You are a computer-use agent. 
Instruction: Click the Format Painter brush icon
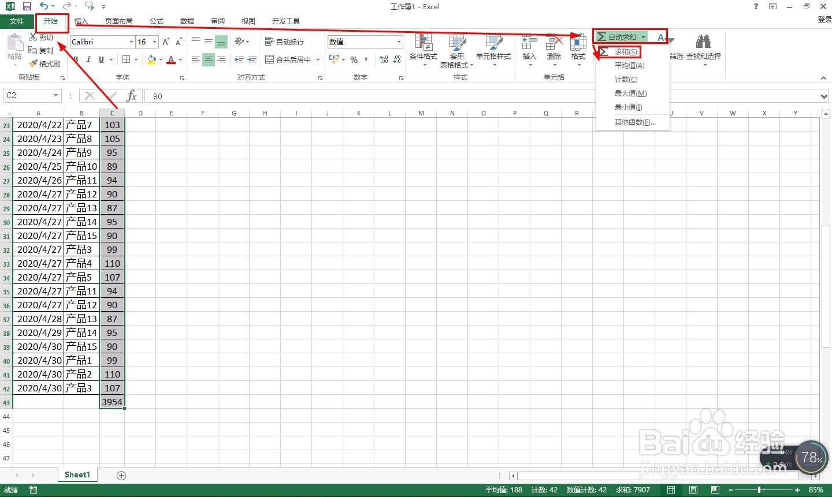pos(34,63)
